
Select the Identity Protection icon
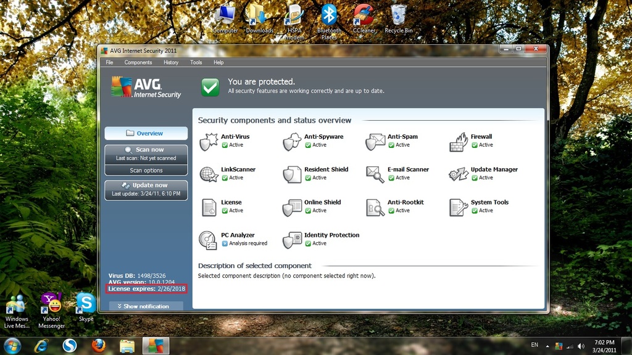point(292,240)
